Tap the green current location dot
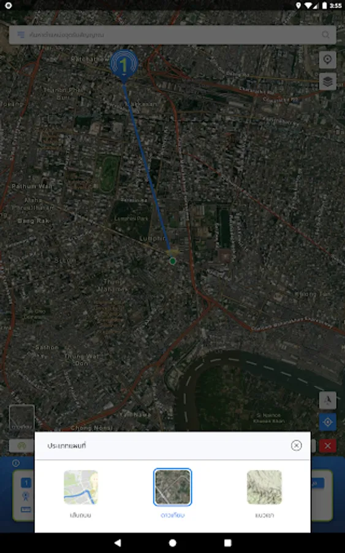Image resolution: width=345 pixels, height=553 pixels. (172, 261)
